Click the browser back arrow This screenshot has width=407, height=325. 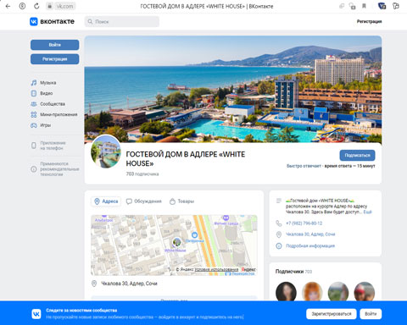click(x=8, y=6)
